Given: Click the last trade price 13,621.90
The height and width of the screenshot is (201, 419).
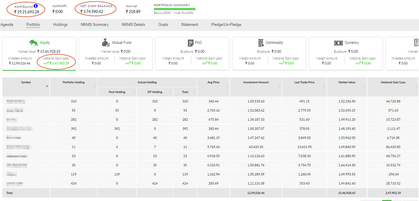Looking at the screenshot, I should [x=304, y=147].
